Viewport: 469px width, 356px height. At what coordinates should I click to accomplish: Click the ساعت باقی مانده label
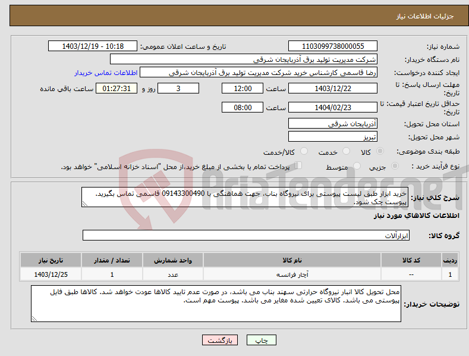67,89
